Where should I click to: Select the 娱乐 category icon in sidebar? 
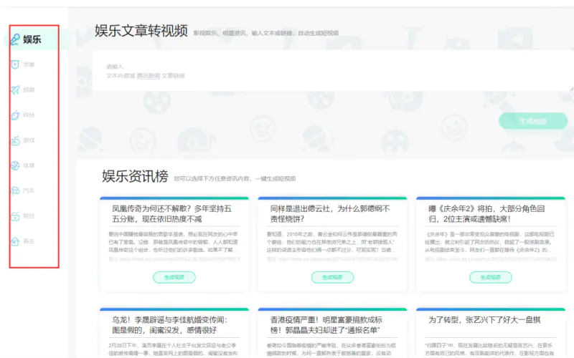(15, 39)
